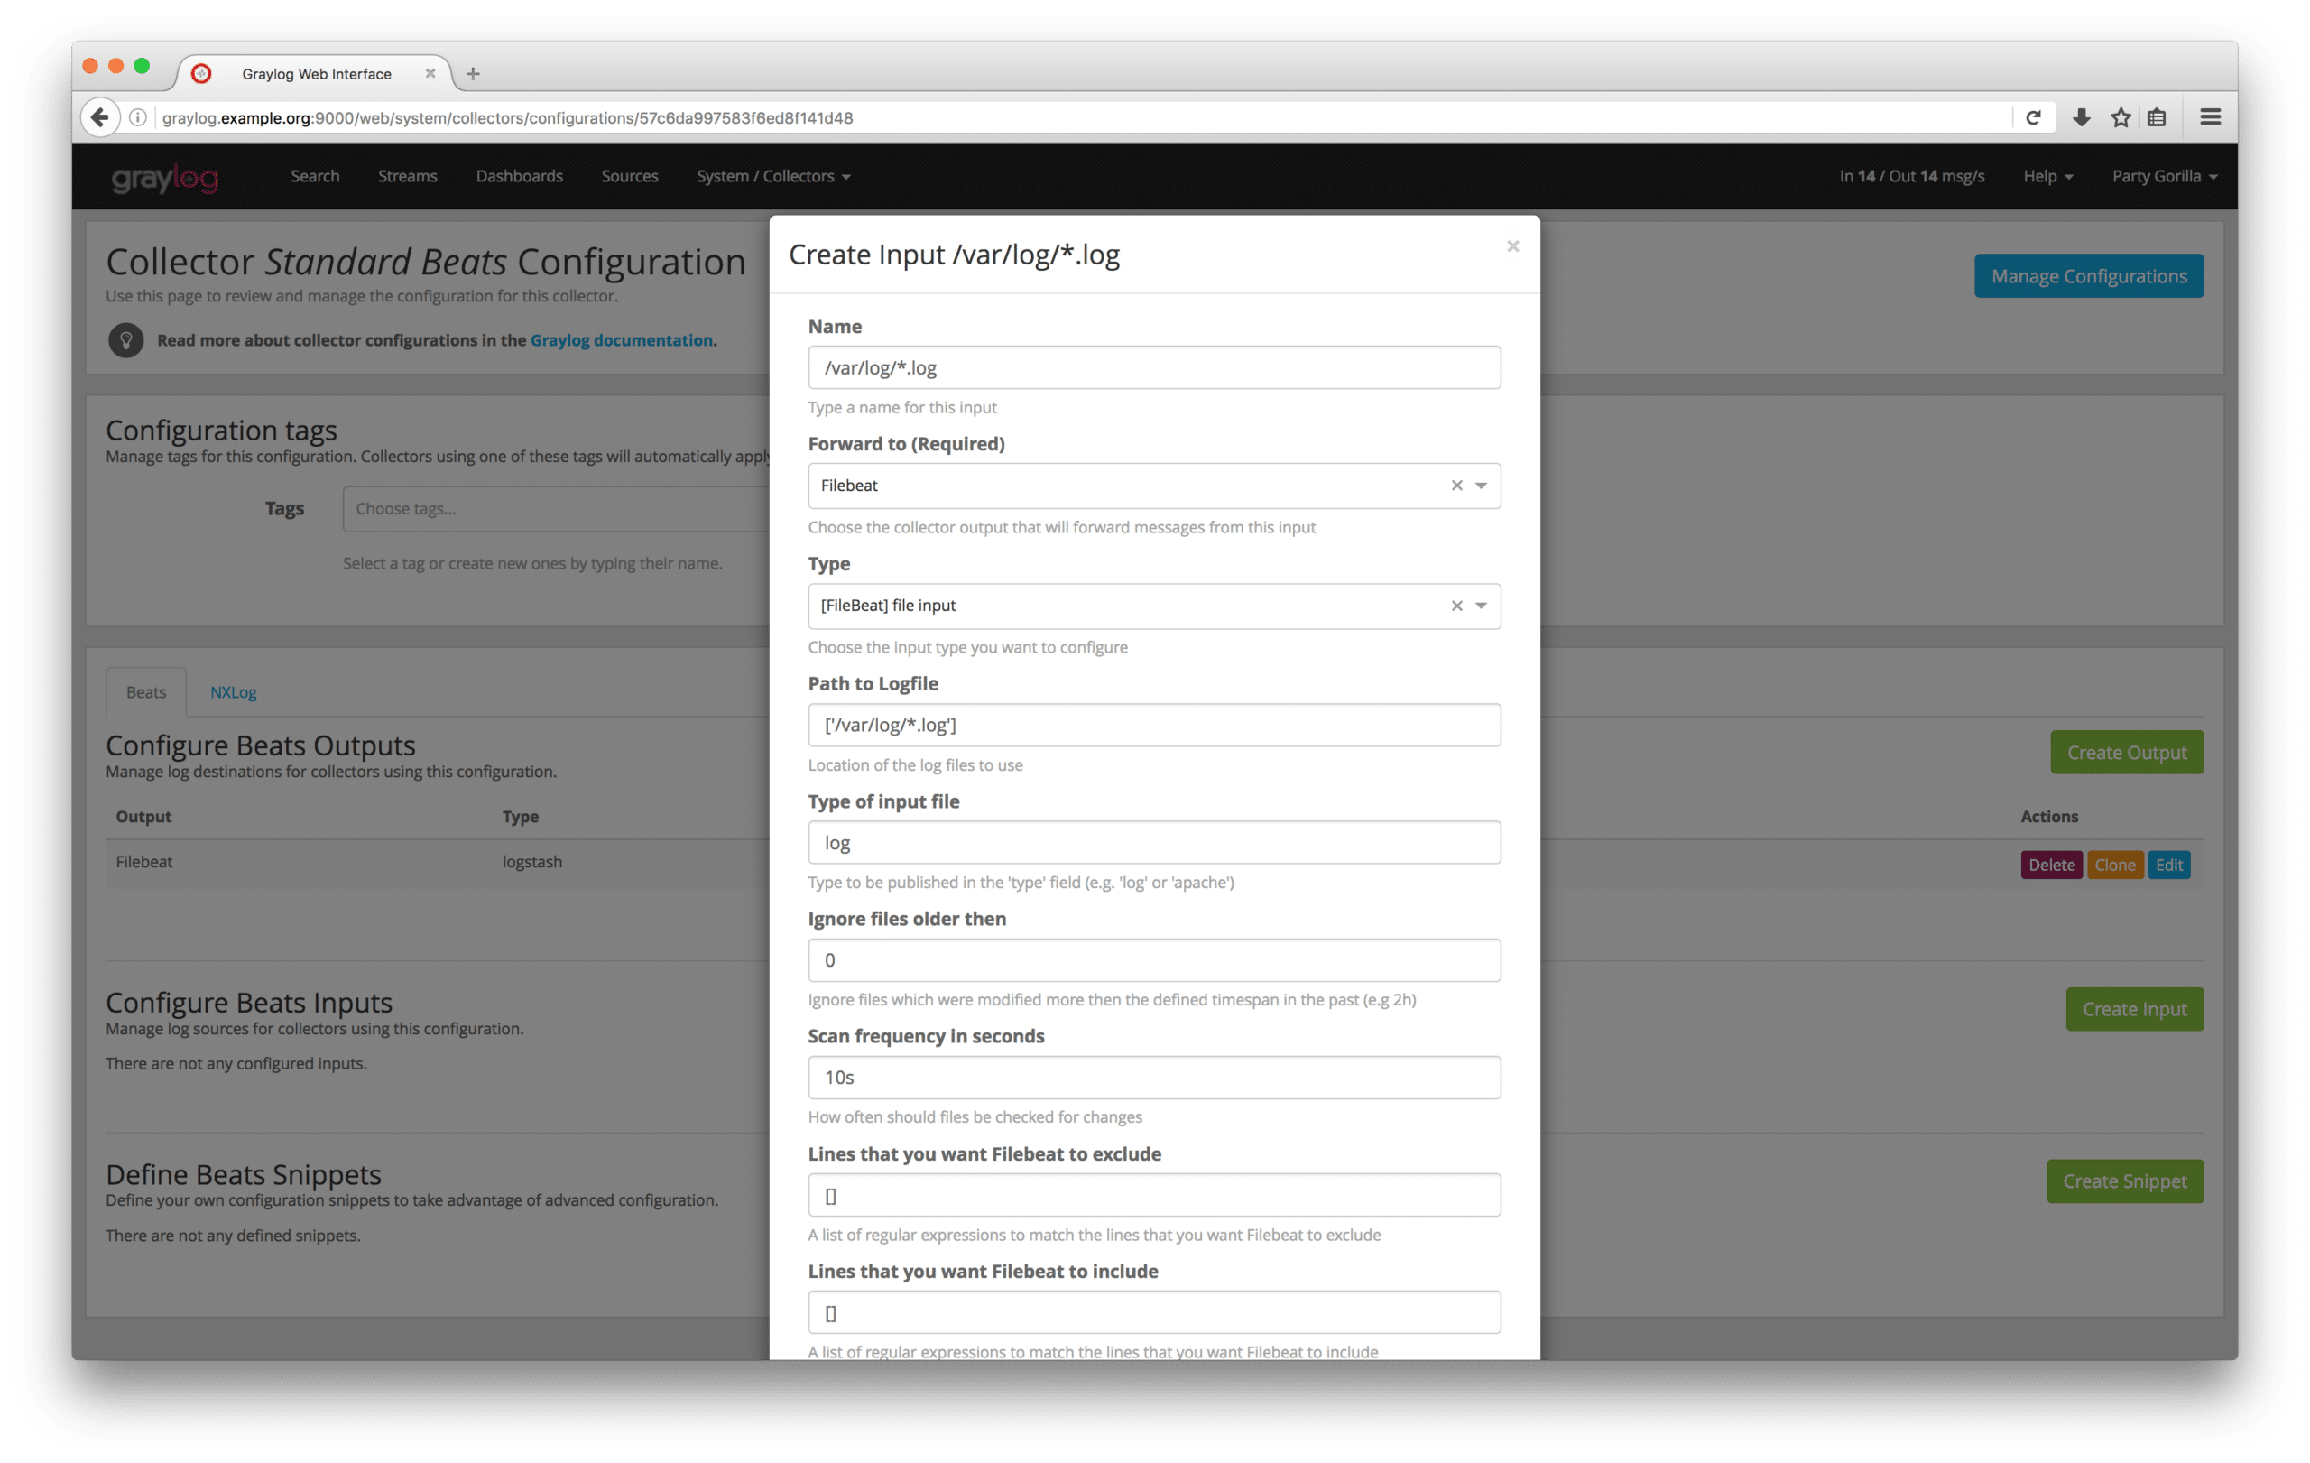Close the Create Input dialog

1513,246
